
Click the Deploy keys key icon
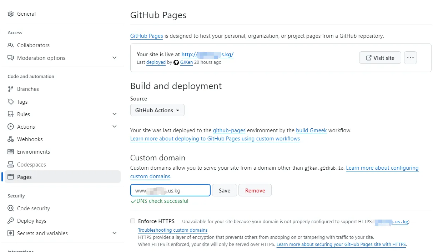pyautogui.click(x=11, y=221)
